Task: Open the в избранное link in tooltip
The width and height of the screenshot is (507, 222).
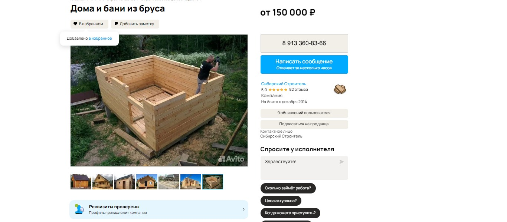Action: 100,38
